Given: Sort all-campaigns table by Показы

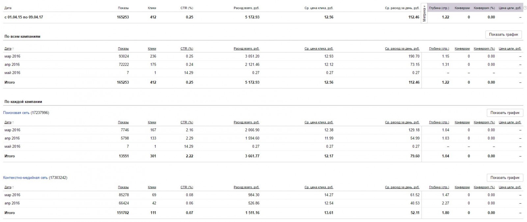Looking at the screenshot, I should click(123, 49).
